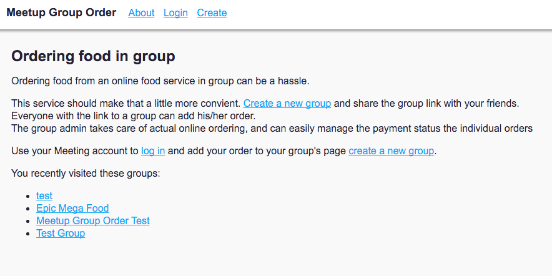Click the 'Use your Meeting account to' text
552x276 pixels.
pos(75,150)
